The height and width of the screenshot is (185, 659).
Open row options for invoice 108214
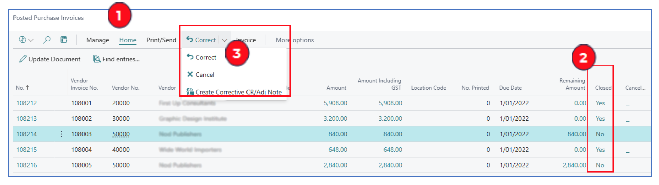tap(61, 134)
